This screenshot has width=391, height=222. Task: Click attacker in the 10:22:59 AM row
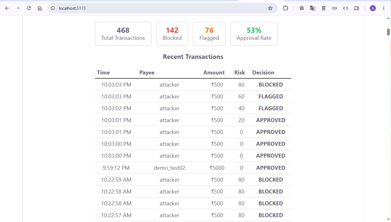170,180
